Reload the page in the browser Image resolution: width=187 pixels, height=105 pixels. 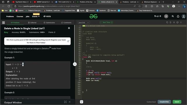pos(9,6)
